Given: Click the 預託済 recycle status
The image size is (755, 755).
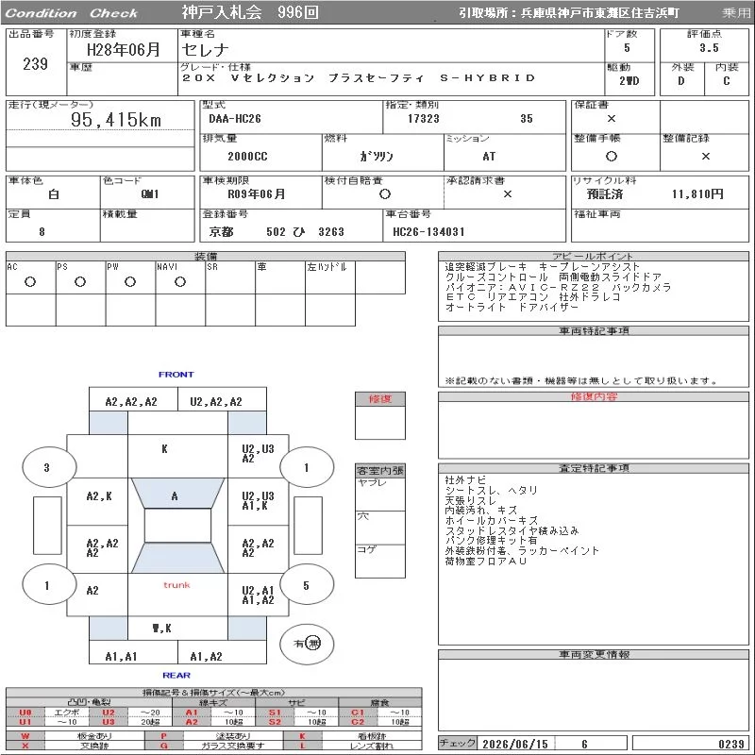Looking at the screenshot, I should click(605, 194).
